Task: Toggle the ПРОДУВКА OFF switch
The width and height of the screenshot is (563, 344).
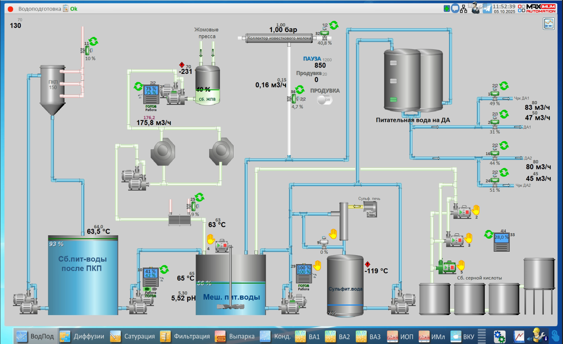Action: (x=325, y=100)
